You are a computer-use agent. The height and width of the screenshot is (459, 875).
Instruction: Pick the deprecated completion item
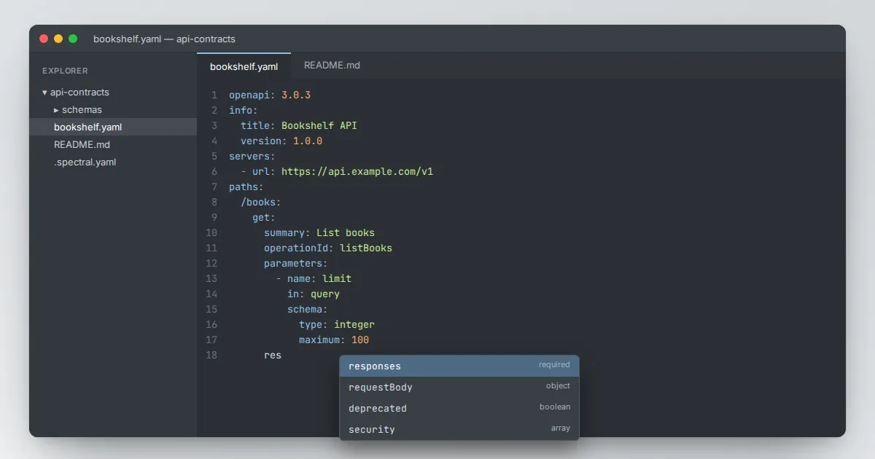pyautogui.click(x=459, y=408)
